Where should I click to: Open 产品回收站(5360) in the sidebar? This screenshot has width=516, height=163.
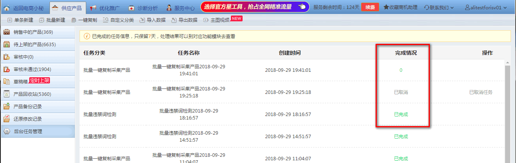point(37,94)
